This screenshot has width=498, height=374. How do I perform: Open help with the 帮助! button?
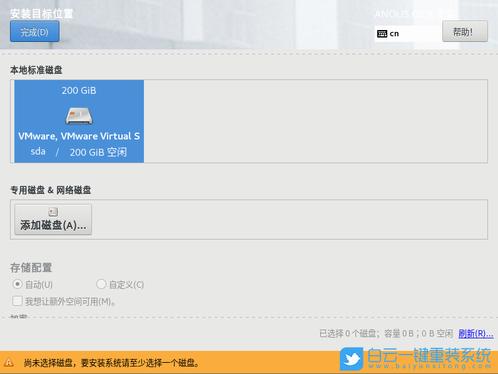[464, 32]
